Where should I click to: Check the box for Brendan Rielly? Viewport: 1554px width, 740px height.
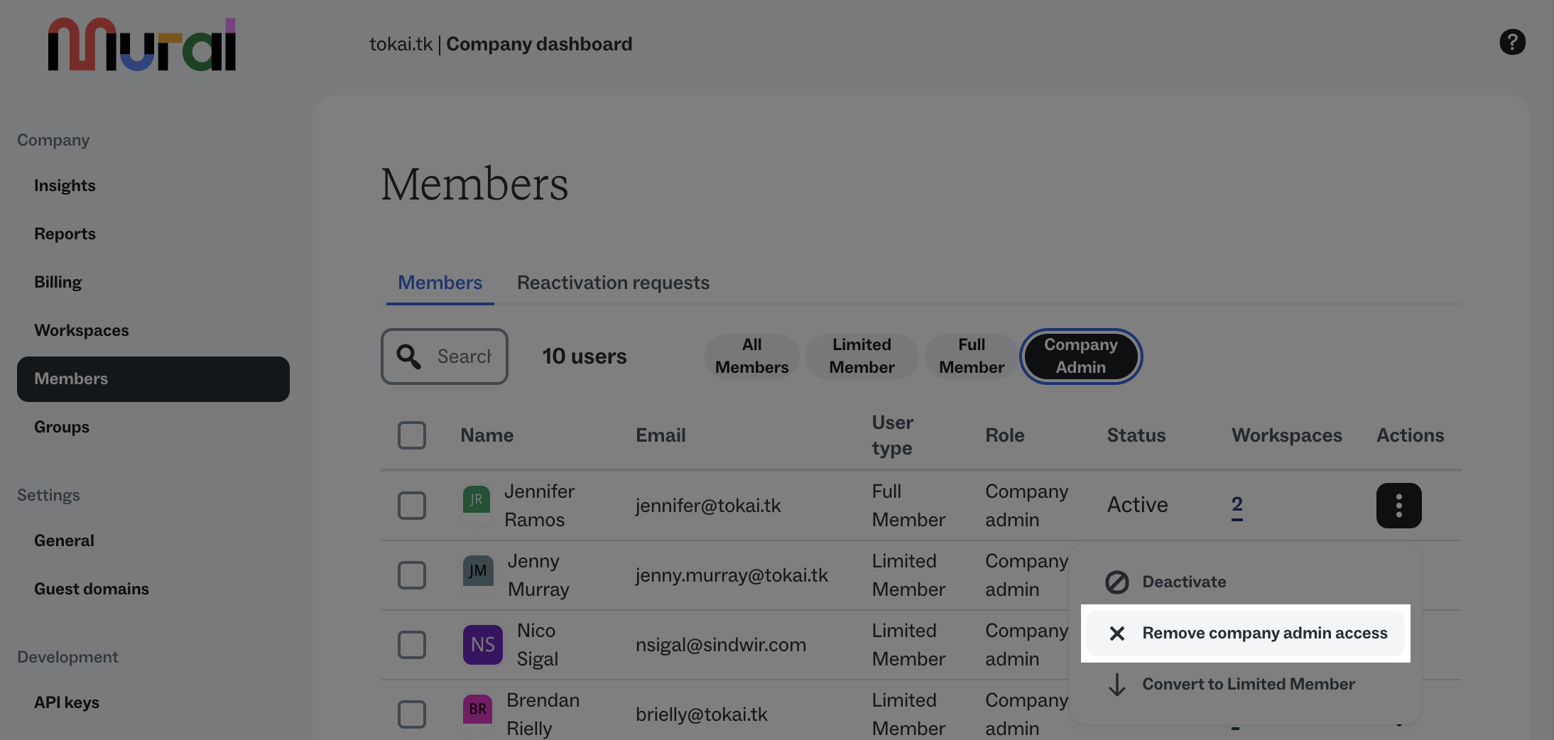point(412,714)
